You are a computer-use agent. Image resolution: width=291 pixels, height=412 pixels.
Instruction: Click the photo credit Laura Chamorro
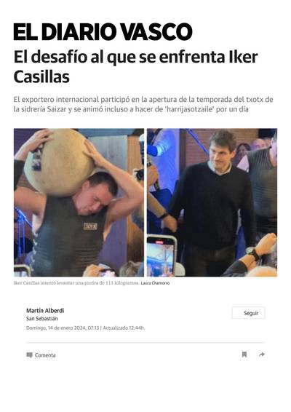tap(155, 283)
